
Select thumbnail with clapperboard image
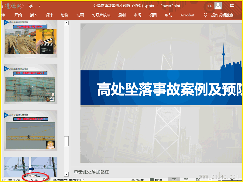click(31, 39)
